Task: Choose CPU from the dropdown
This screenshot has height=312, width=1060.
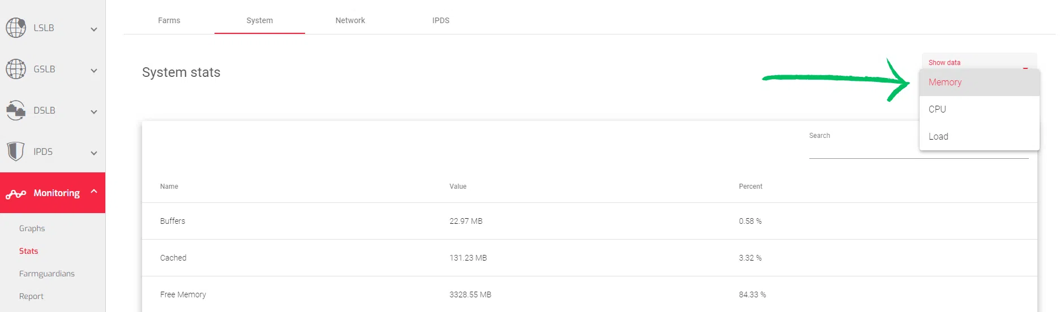Action: pyautogui.click(x=937, y=109)
